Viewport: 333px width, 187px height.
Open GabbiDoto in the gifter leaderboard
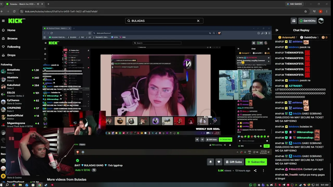pos(309,37)
